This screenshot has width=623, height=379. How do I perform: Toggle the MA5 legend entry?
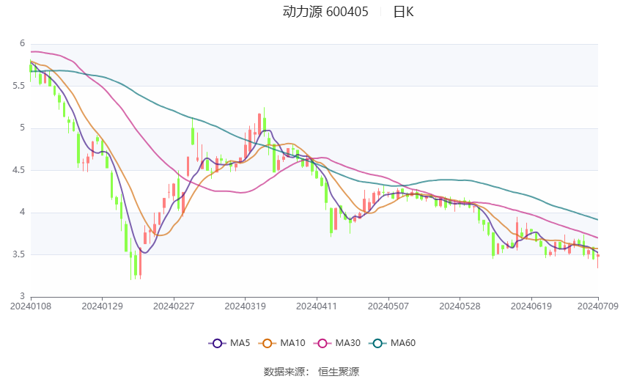[x=229, y=343]
